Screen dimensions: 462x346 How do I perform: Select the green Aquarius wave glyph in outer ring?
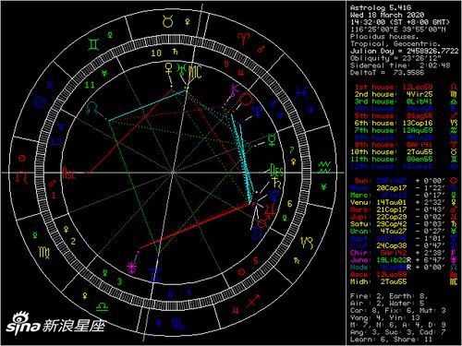pyautogui.click(x=325, y=168)
